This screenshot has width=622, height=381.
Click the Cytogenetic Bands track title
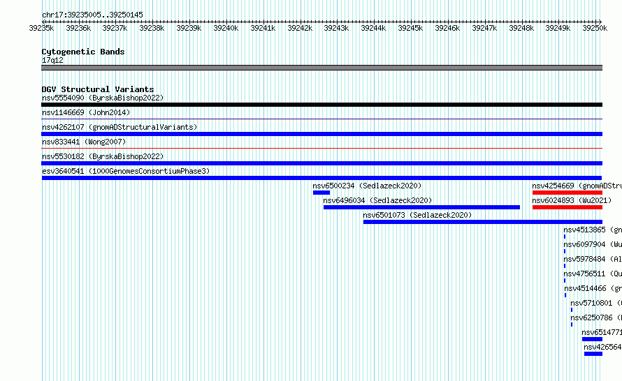pyautogui.click(x=83, y=52)
